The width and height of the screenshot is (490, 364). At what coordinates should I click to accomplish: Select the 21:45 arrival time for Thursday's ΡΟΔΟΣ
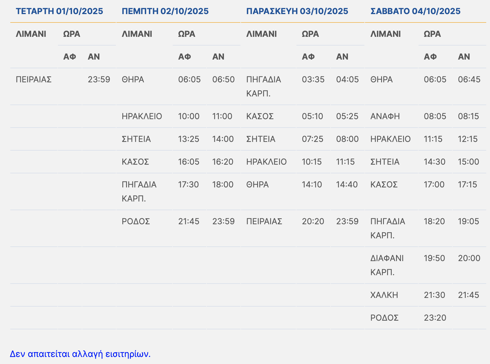[x=189, y=221]
